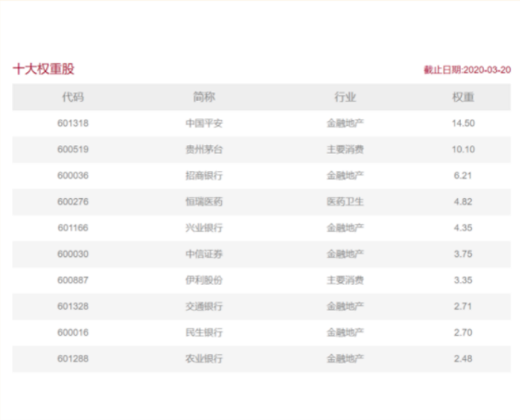
Task: Select stock code 601288
Action: (x=73, y=359)
